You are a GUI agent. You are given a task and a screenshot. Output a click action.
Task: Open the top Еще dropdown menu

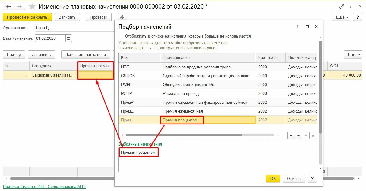(x=342, y=17)
